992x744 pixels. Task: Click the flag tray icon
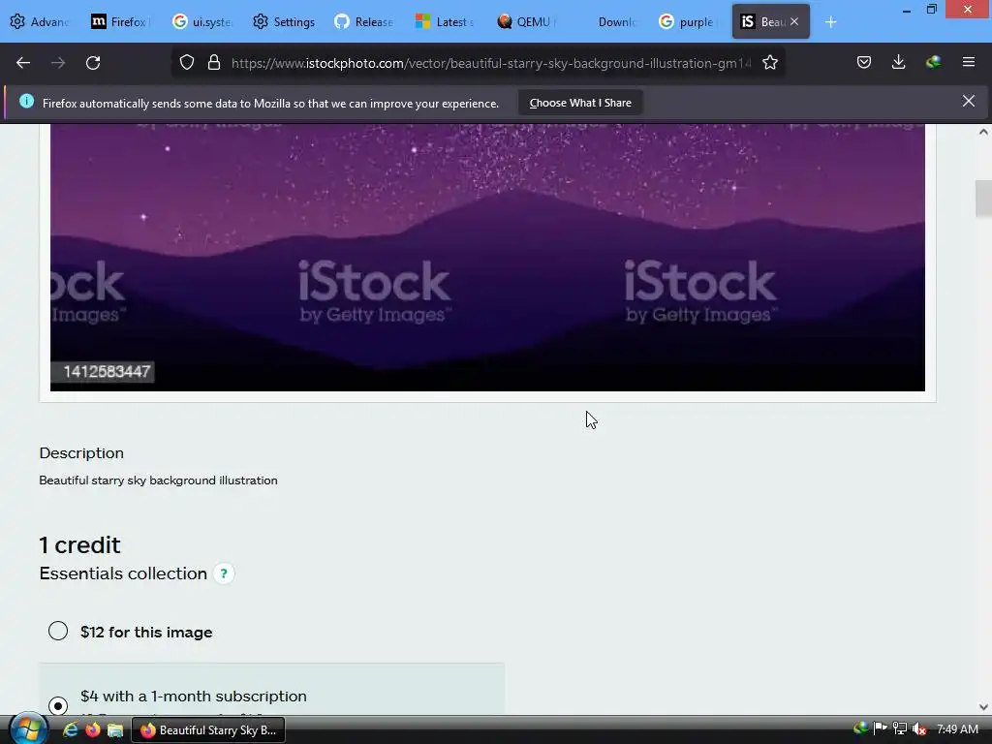880,728
